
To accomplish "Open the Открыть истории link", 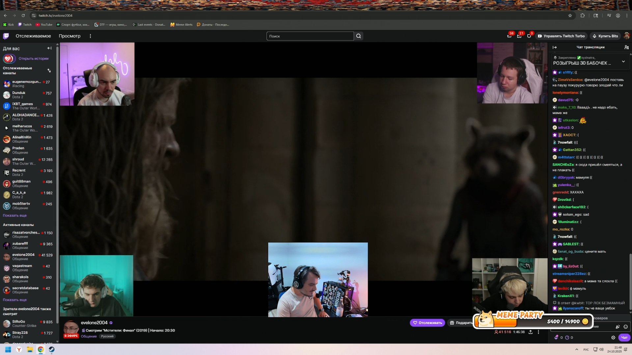I will (x=34, y=59).
